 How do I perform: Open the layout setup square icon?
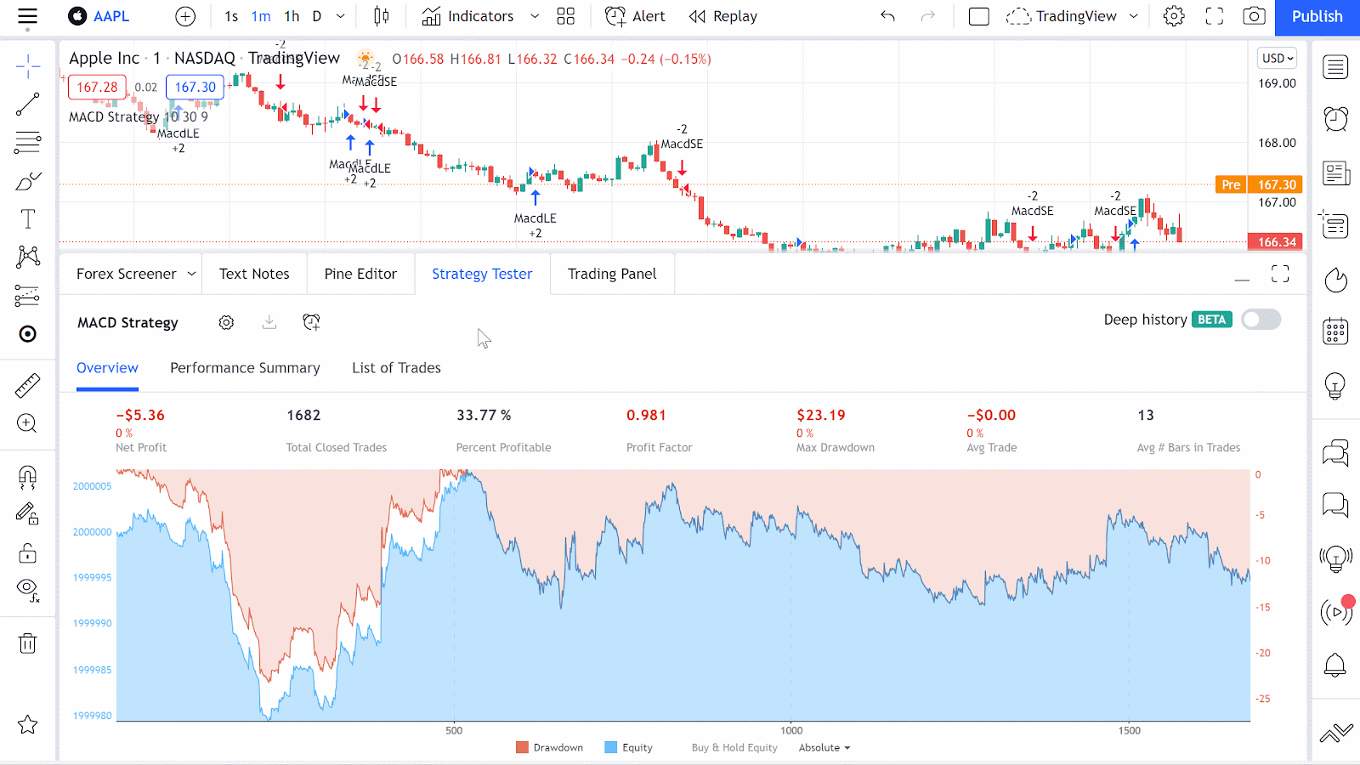click(979, 16)
